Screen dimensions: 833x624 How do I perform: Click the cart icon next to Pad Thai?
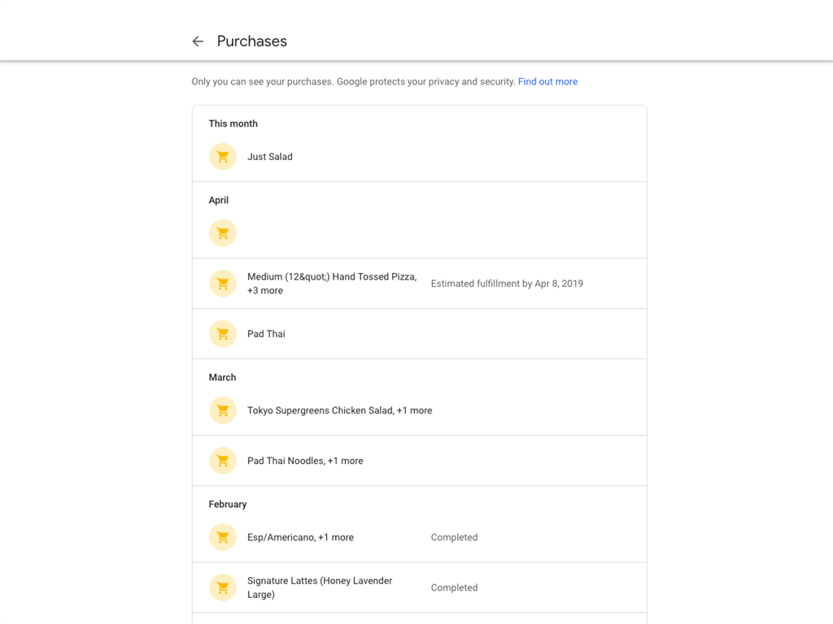click(x=223, y=334)
